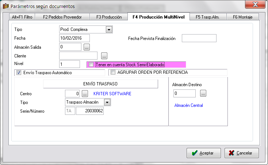Screen dimensions: 268x165
Task: Click the Almacén Destino input field
Action: pos(184,93)
